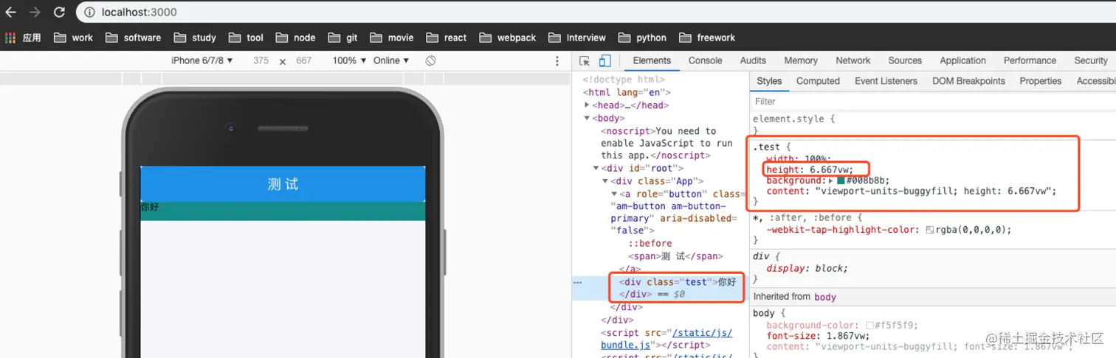Open the react bookmark folder
This screenshot has width=1116, height=358.
446,38
